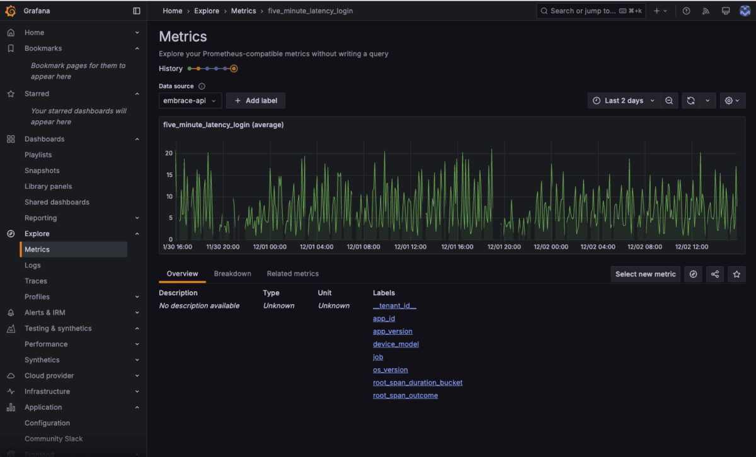
Task: Expand the Home section chevron
Action: (x=137, y=33)
